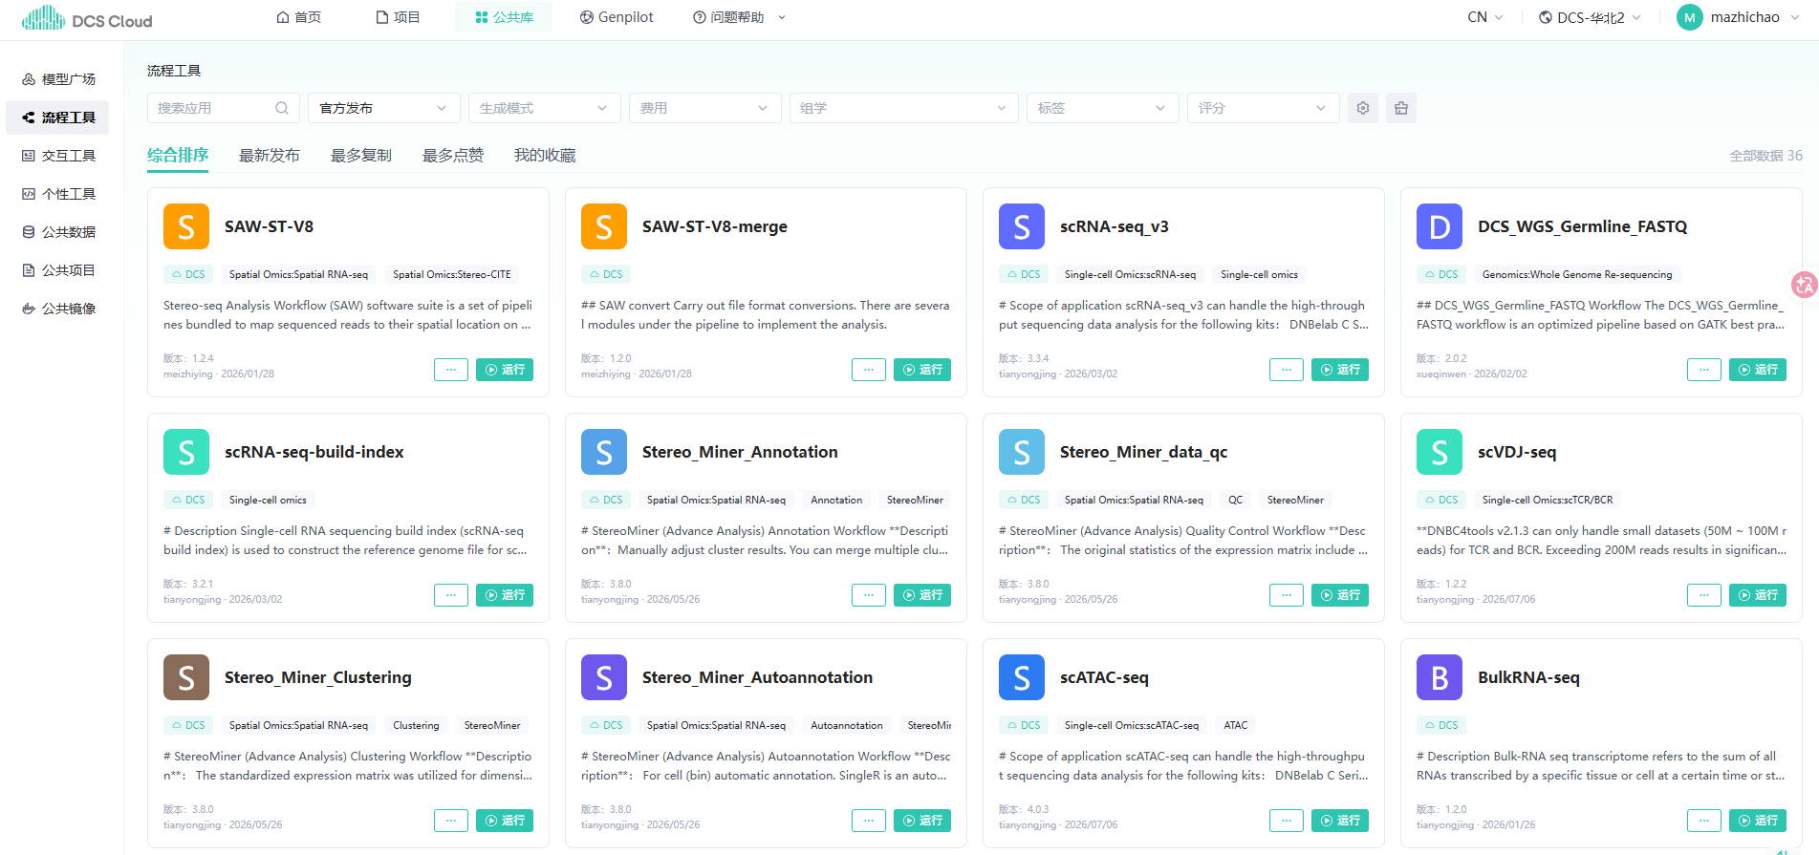Select the 综合排序 tab
This screenshot has height=855, width=1819.
[178, 156]
